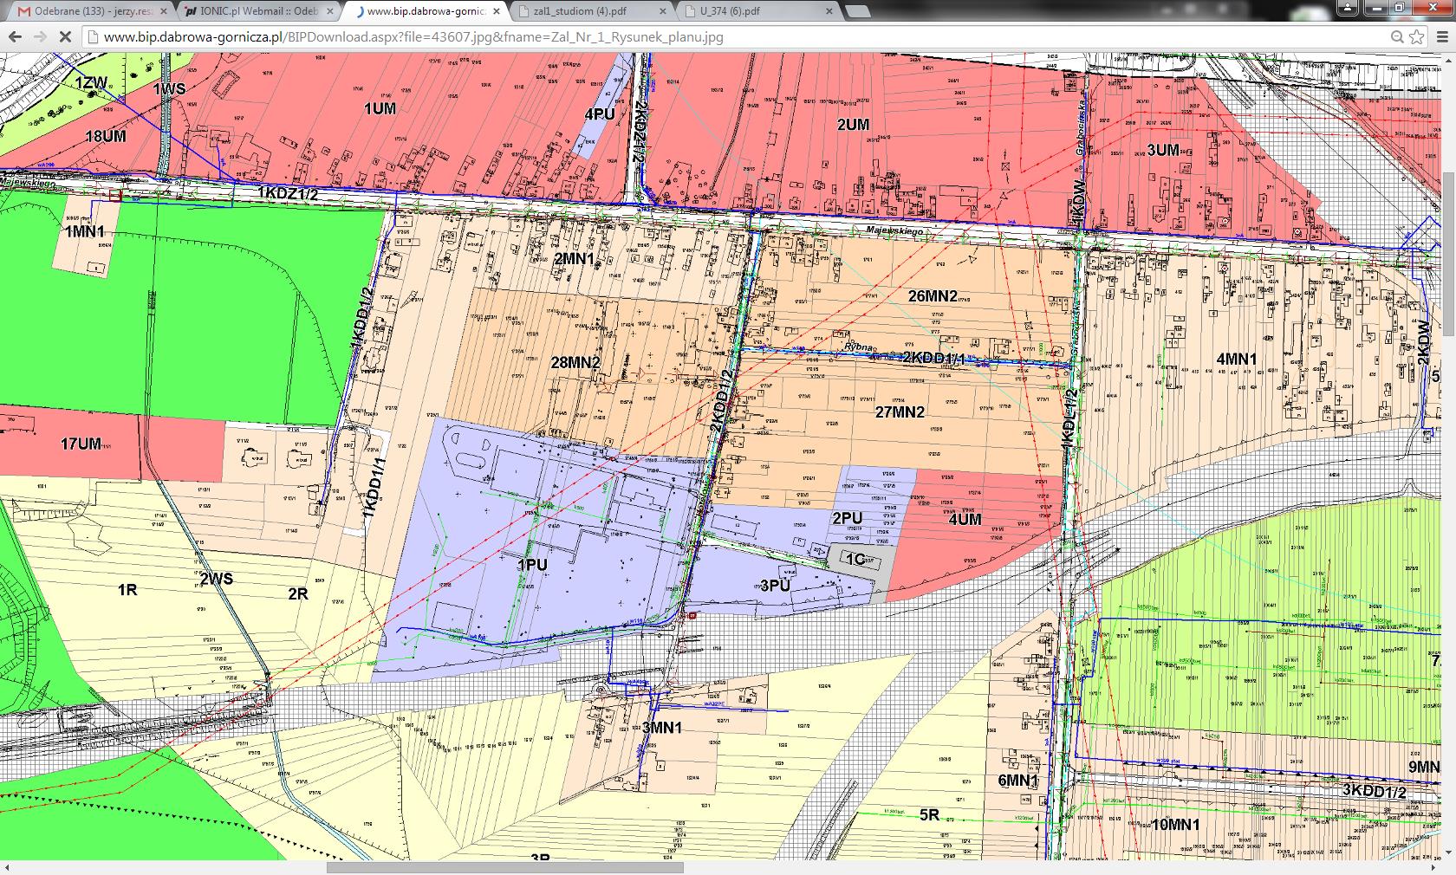Click the 1KDL1/2 road label

coord(1069,418)
